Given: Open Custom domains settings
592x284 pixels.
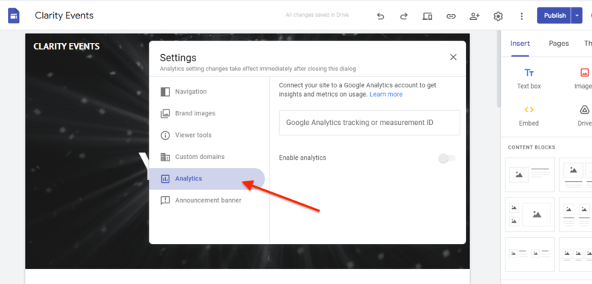Looking at the screenshot, I should [207, 157].
